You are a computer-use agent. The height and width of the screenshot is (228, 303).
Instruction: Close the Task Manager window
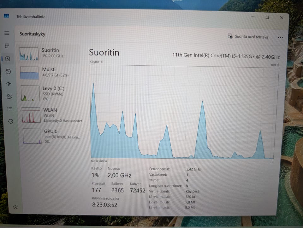(282, 18)
